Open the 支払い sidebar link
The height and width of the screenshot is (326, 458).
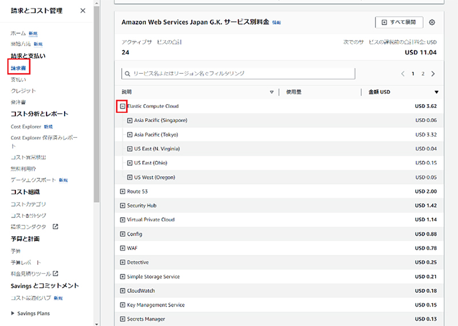pos(18,79)
